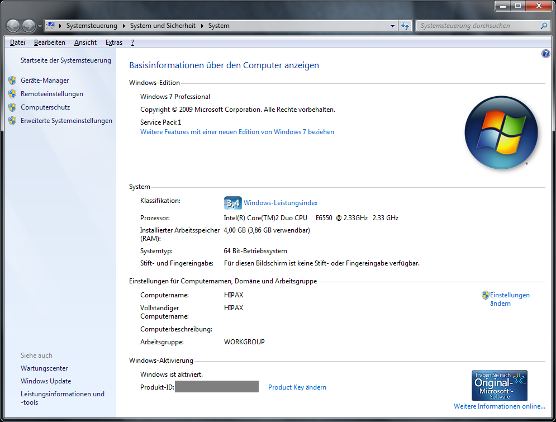Open Weitere Informationen online link
The image size is (556, 422).
coord(499,406)
